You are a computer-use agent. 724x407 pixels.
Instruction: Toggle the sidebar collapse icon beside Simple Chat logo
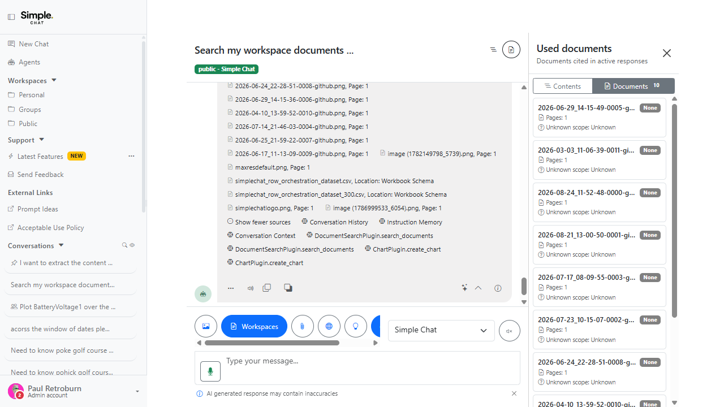pos(11,17)
